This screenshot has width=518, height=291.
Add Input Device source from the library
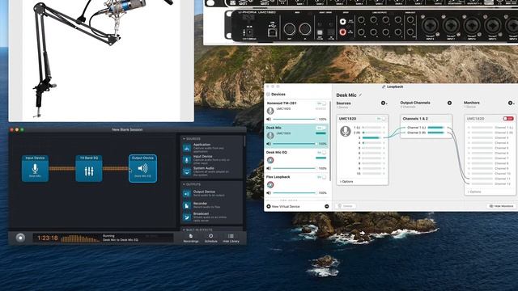pyautogui.click(x=211, y=160)
